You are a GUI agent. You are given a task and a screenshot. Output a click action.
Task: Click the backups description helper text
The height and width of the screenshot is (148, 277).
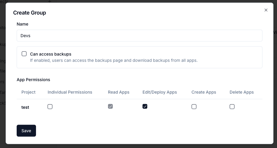(x=114, y=60)
